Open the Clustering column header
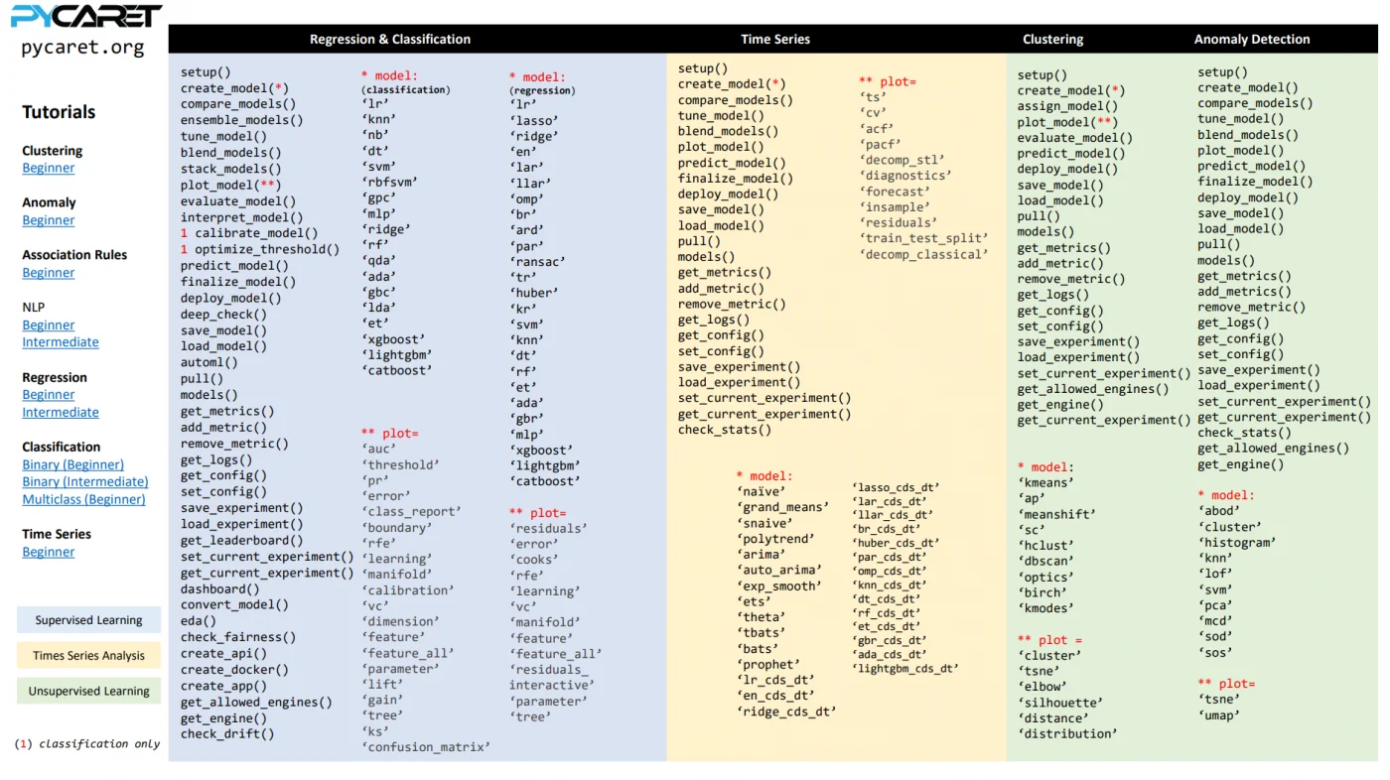This screenshot has width=1390, height=780. [1052, 39]
